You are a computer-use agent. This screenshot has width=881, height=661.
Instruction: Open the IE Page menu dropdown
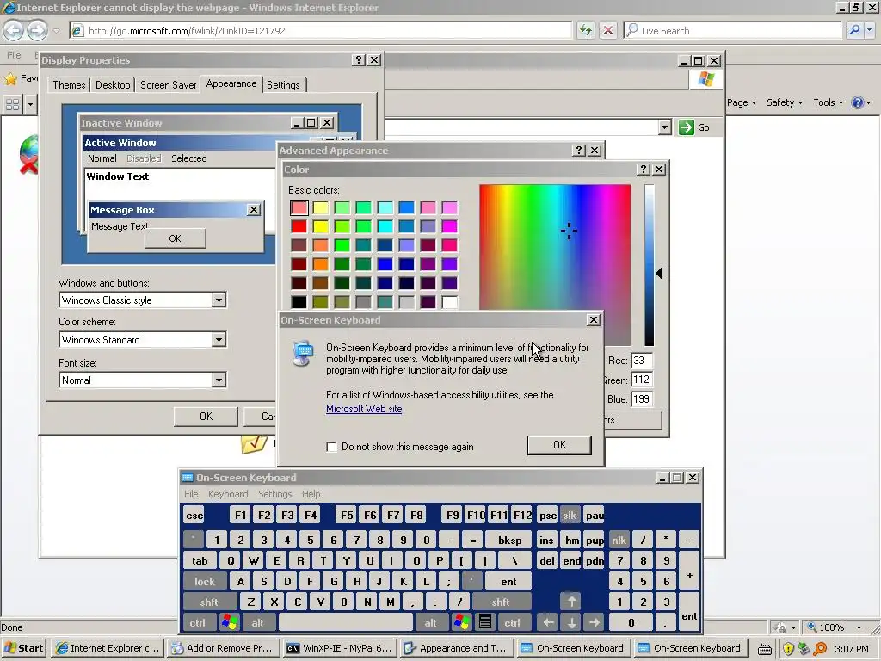(741, 102)
